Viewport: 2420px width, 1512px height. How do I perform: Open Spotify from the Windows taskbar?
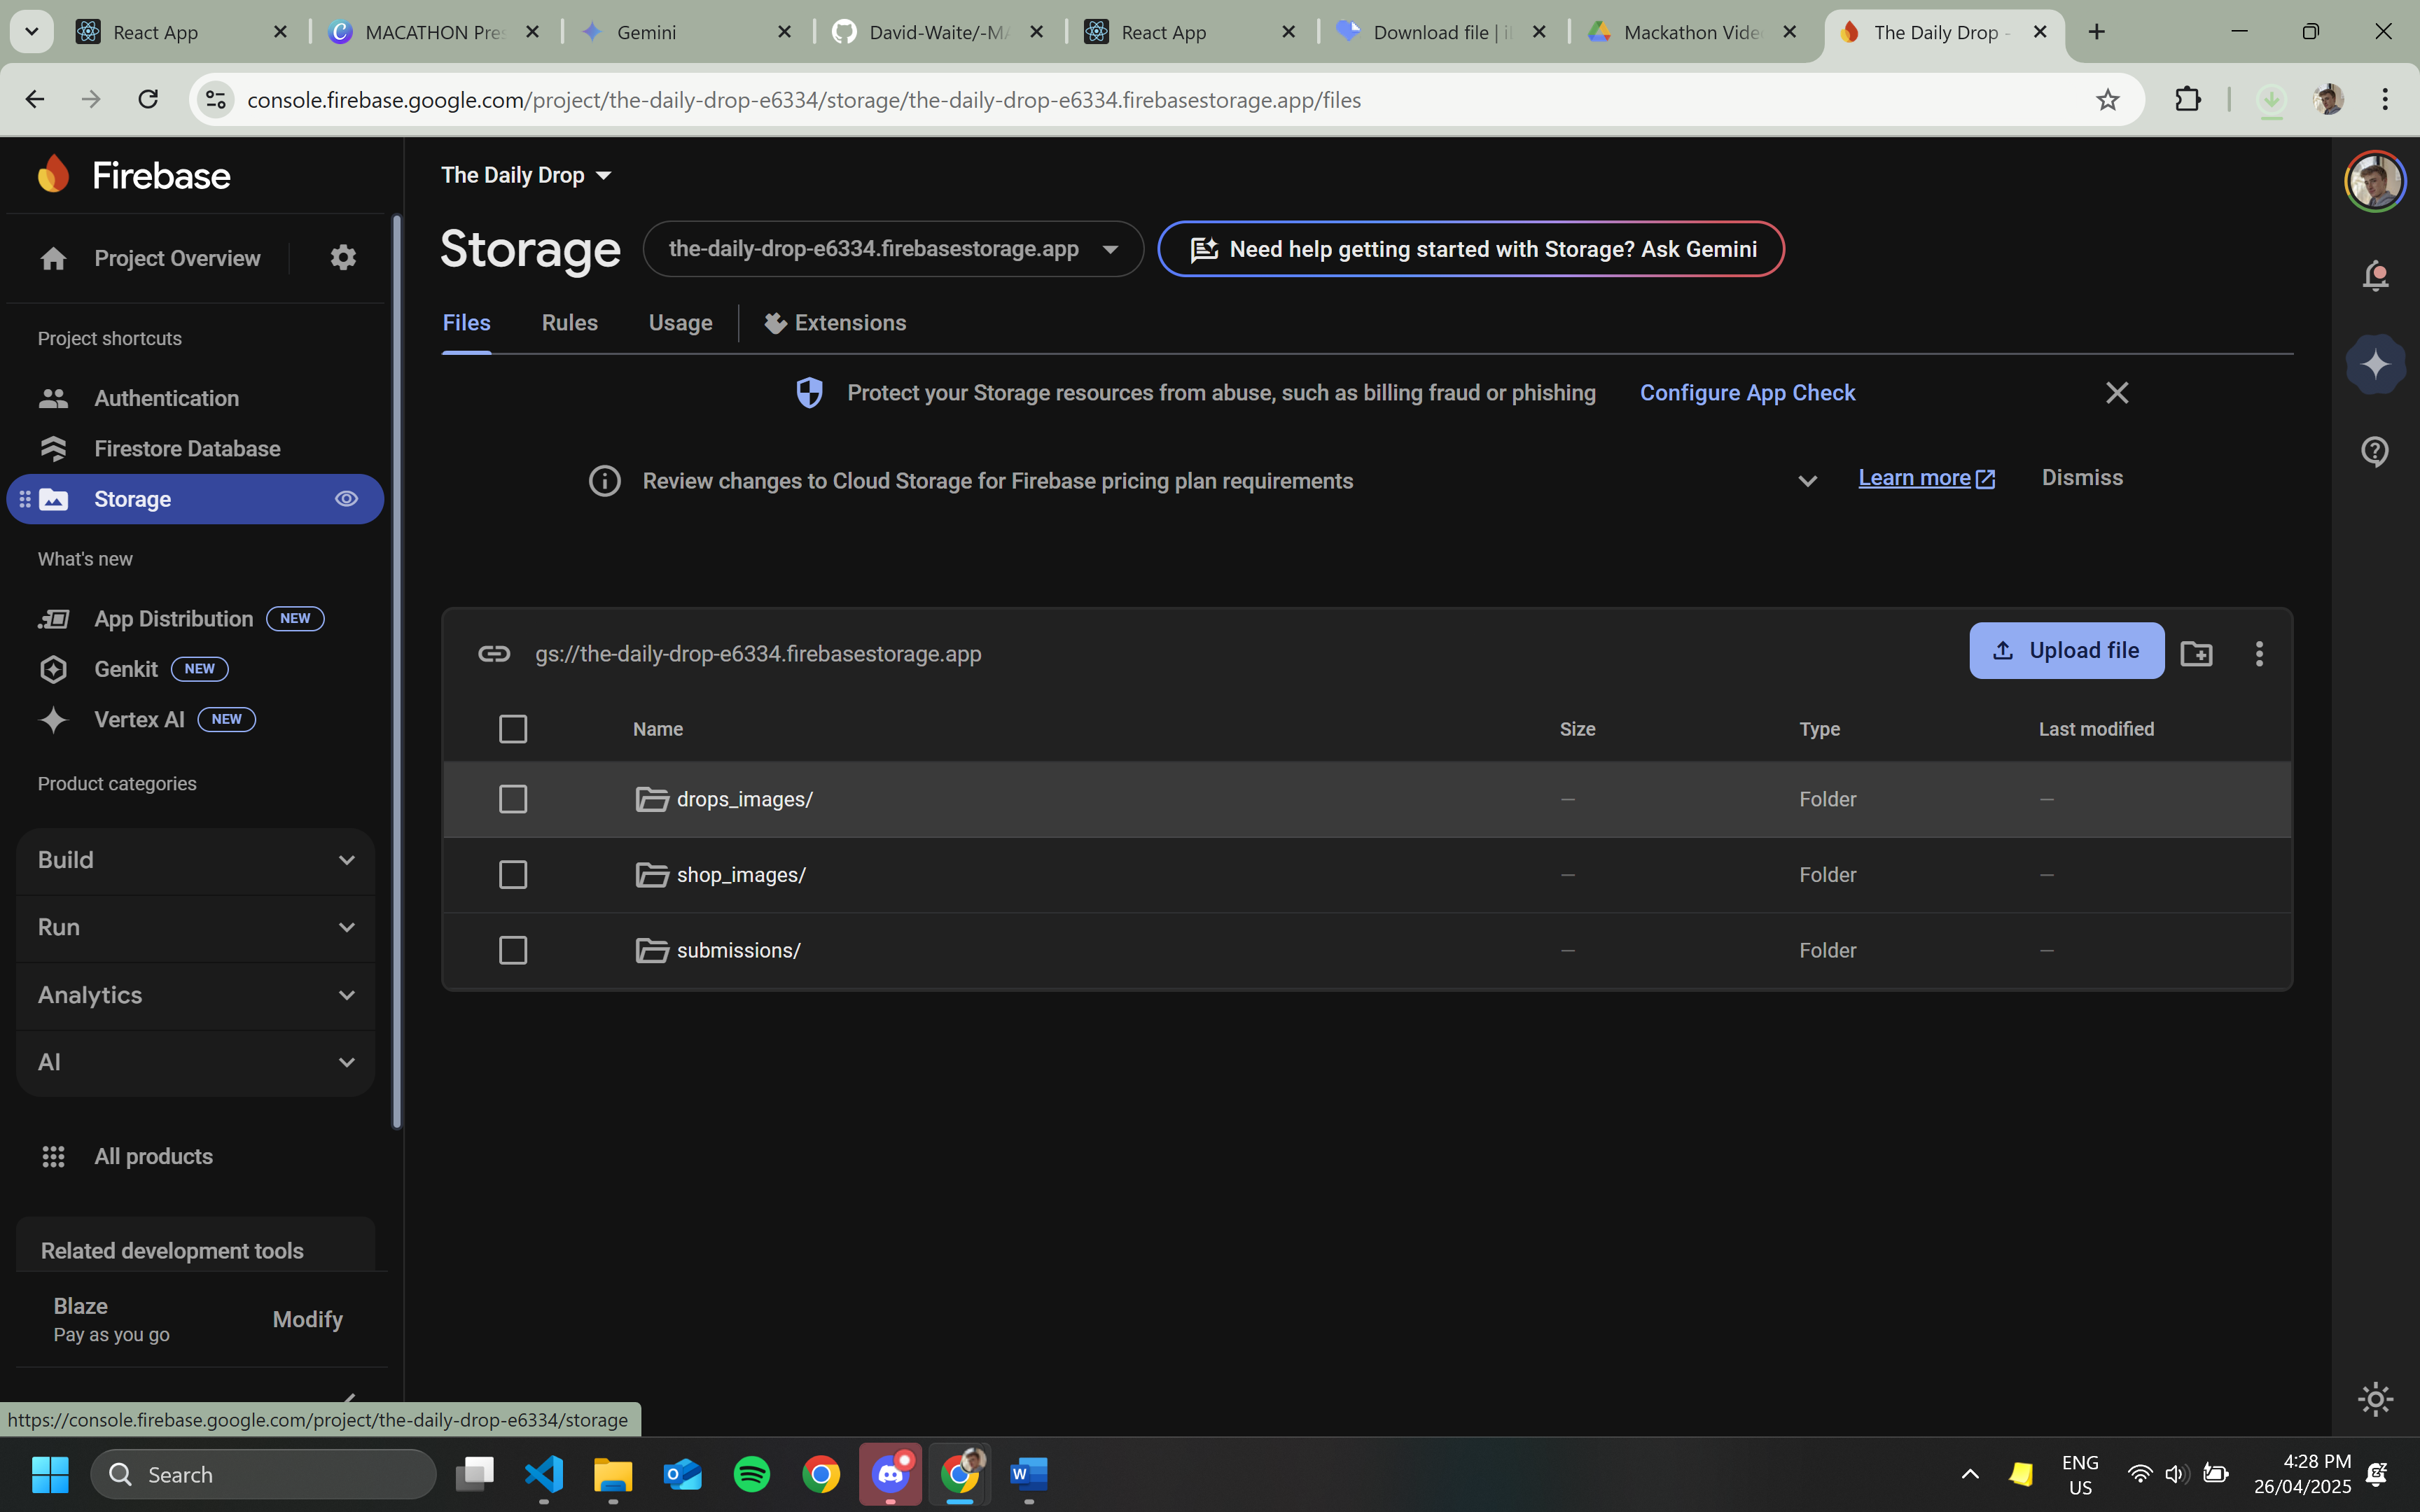pyautogui.click(x=751, y=1474)
